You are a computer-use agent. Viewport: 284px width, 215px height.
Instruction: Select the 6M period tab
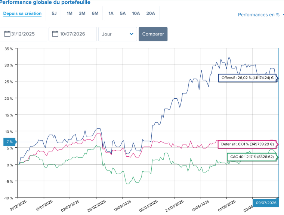[95, 13]
